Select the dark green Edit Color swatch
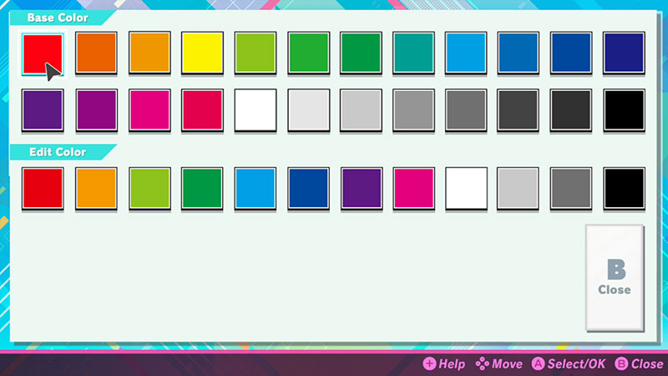Image resolution: width=668 pixels, height=376 pixels. point(202,189)
